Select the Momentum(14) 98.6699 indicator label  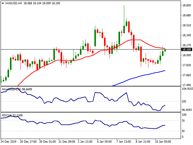point(17,89)
